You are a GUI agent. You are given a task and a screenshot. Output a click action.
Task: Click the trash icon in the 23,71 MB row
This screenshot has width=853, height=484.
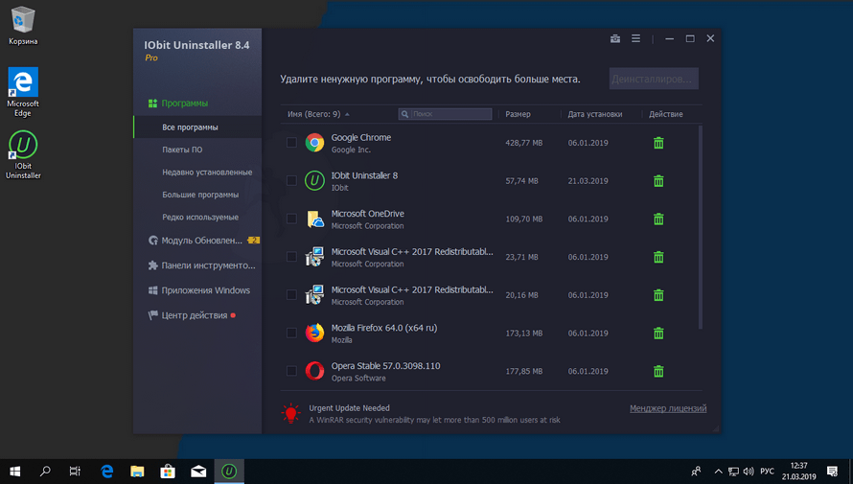tap(658, 257)
